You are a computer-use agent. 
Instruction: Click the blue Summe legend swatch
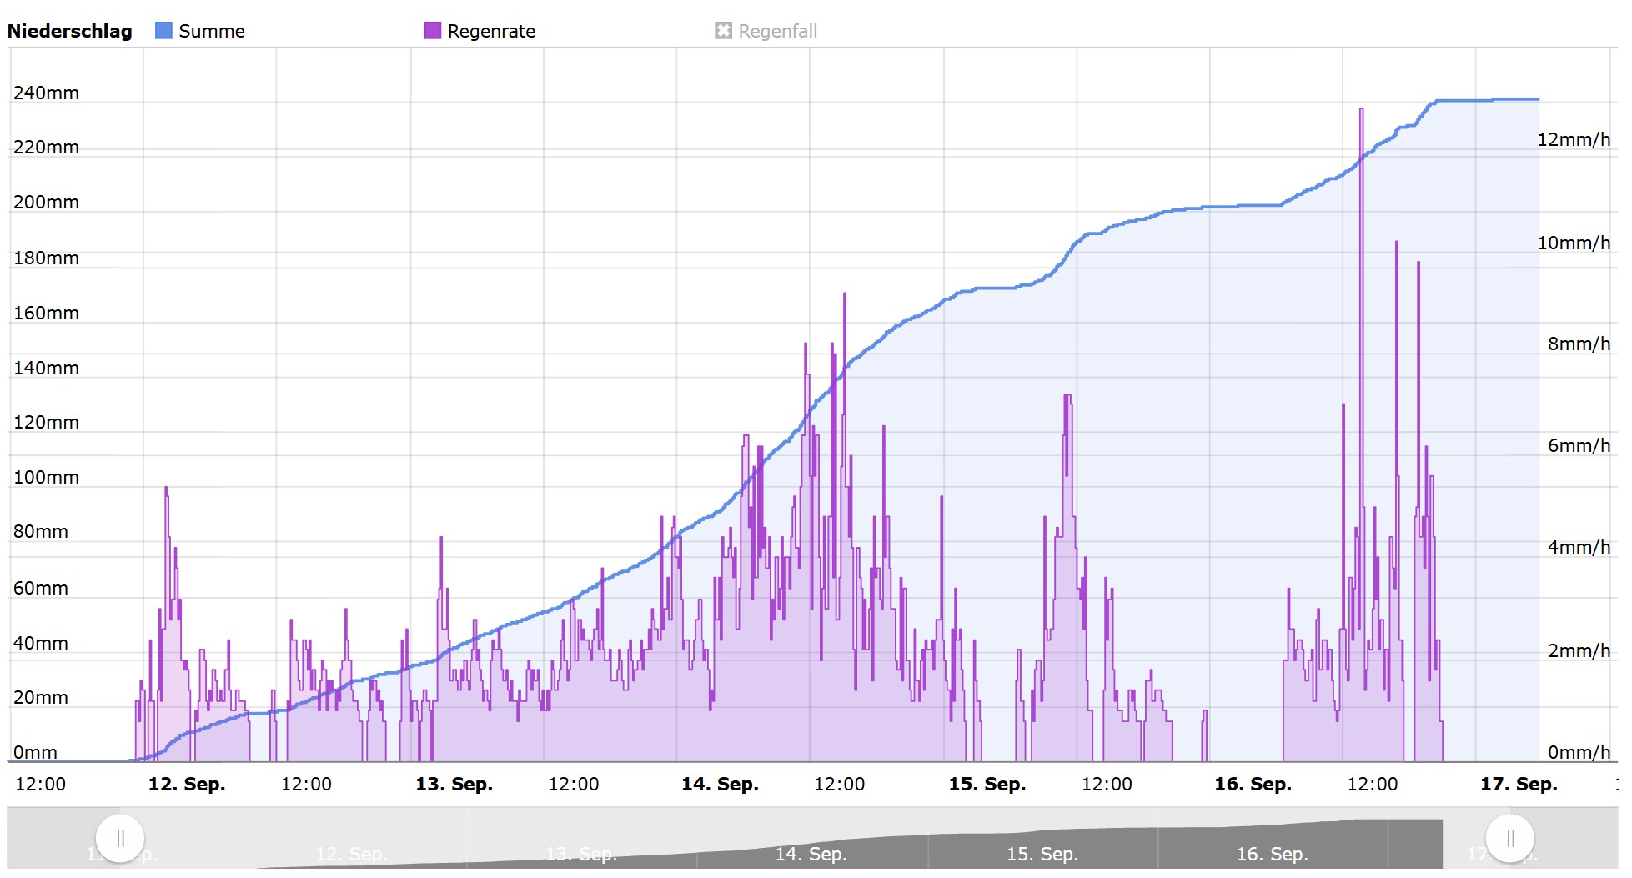(163, 31)
